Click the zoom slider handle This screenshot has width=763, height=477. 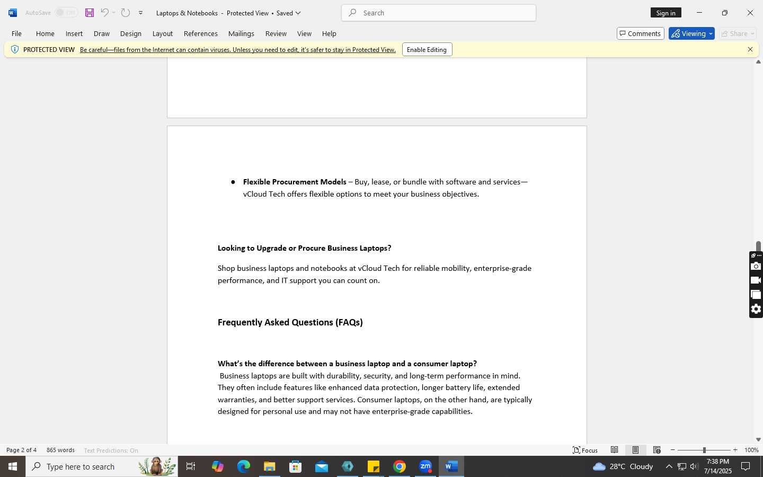pos(704,450)
